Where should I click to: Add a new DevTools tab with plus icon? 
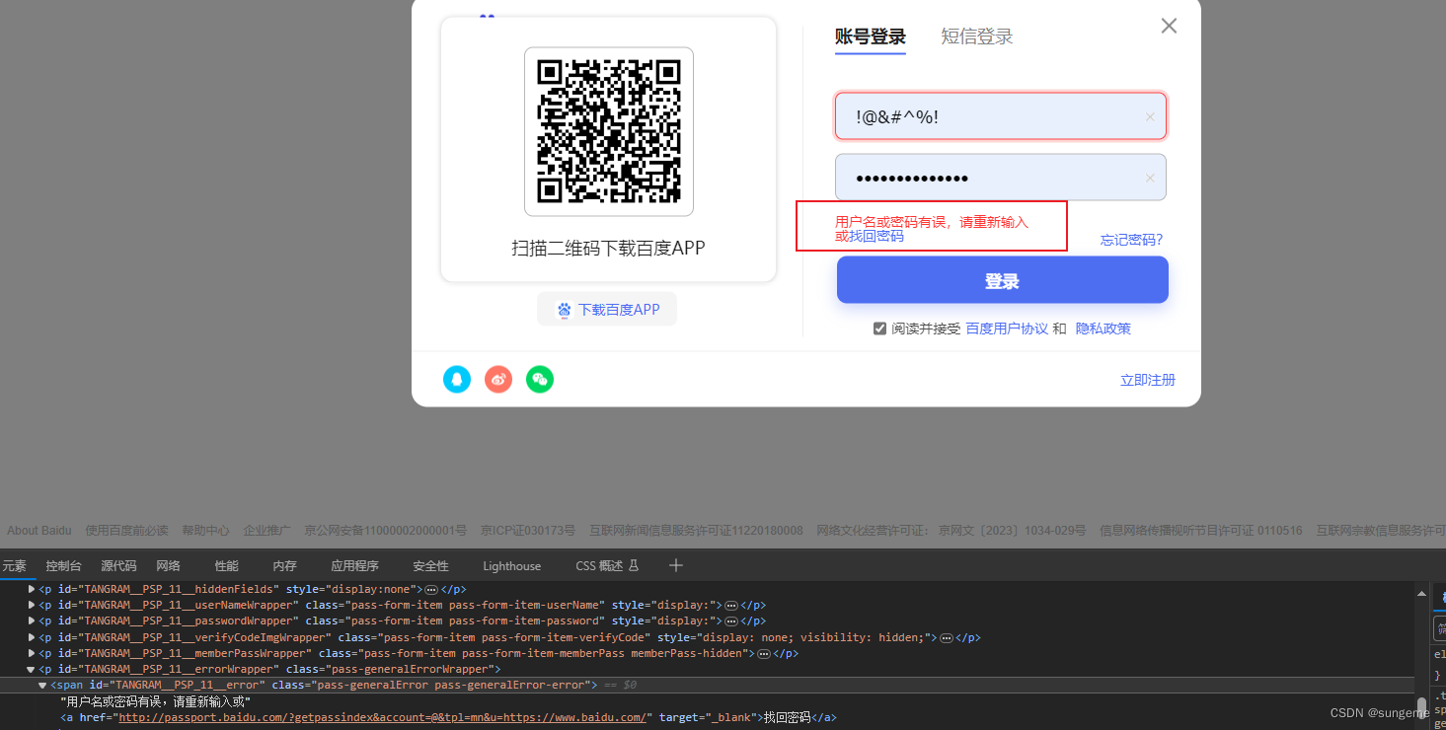point(676,565)
